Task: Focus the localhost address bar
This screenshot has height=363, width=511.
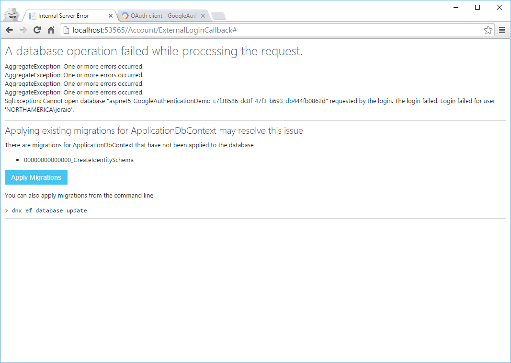Action: pos(277,30)
